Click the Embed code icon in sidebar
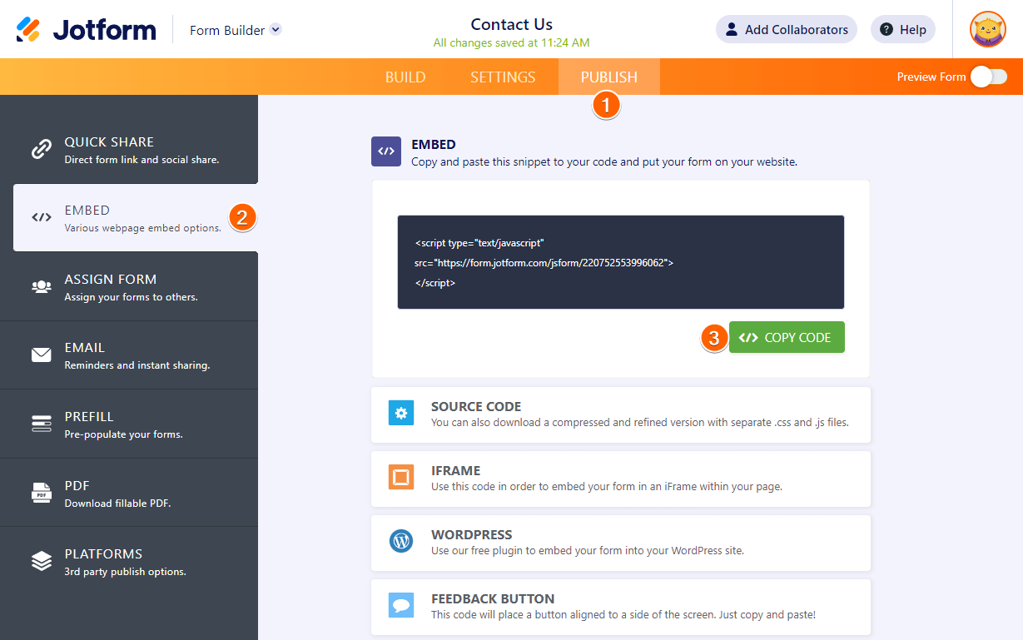Image resolution: width=1023 pixels, height=640 pixels. 42,218
